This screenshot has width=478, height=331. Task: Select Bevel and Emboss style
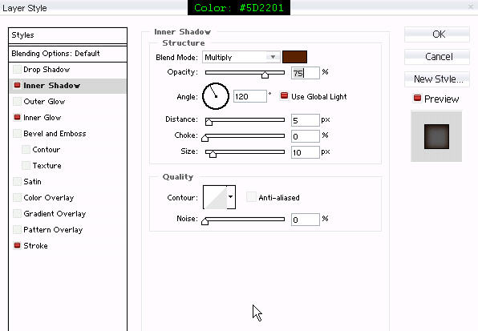55,133
